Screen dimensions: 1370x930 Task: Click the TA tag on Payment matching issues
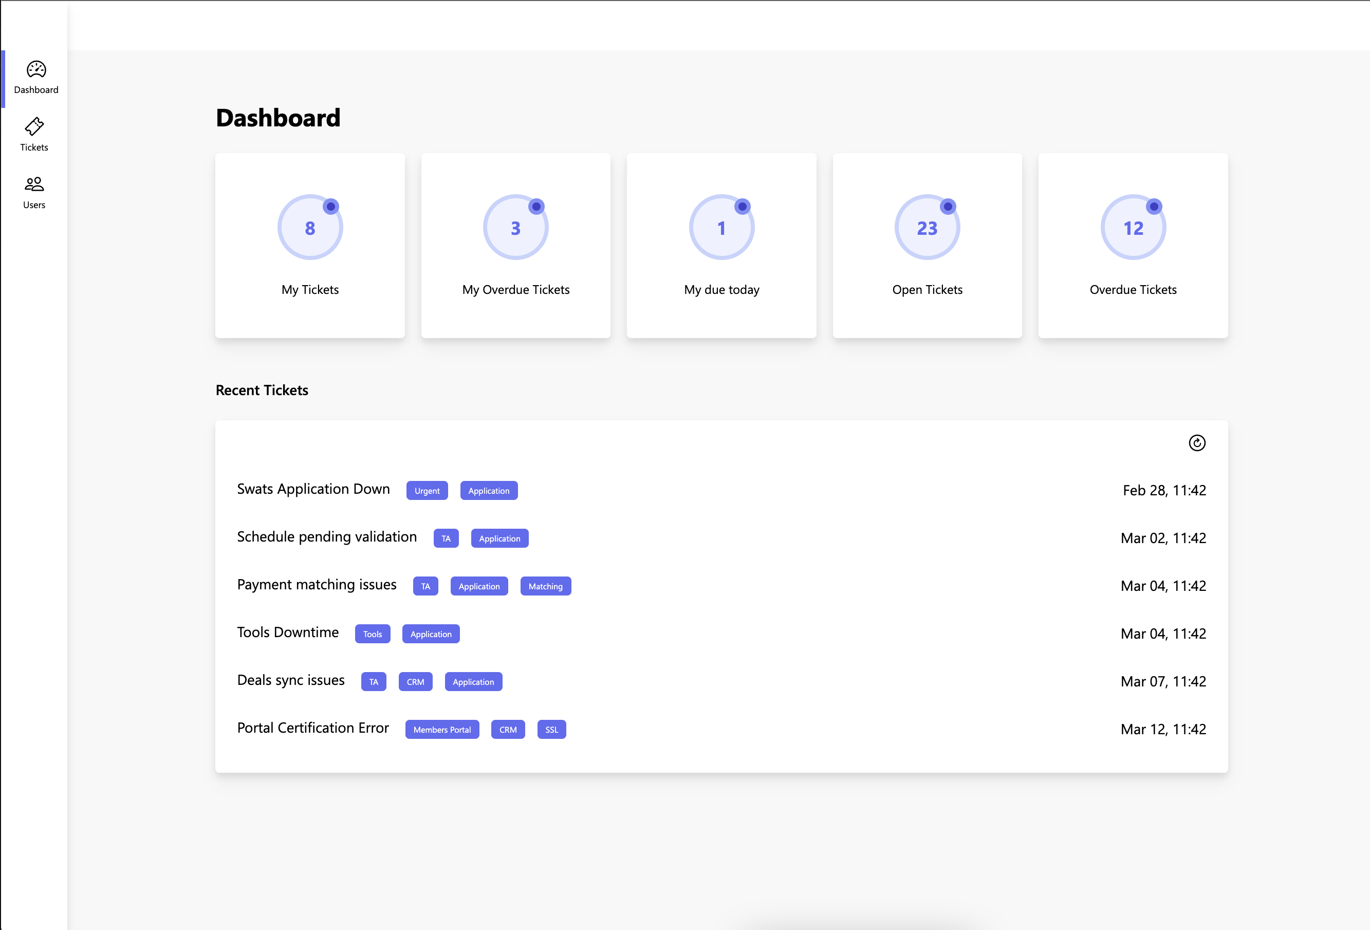point(425,586)
